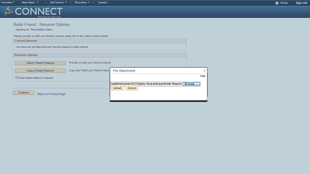This screenshot has width=310, height=174.
Task: Expand the Recruiting breadcrumb menu
Action: pos(82,2)
